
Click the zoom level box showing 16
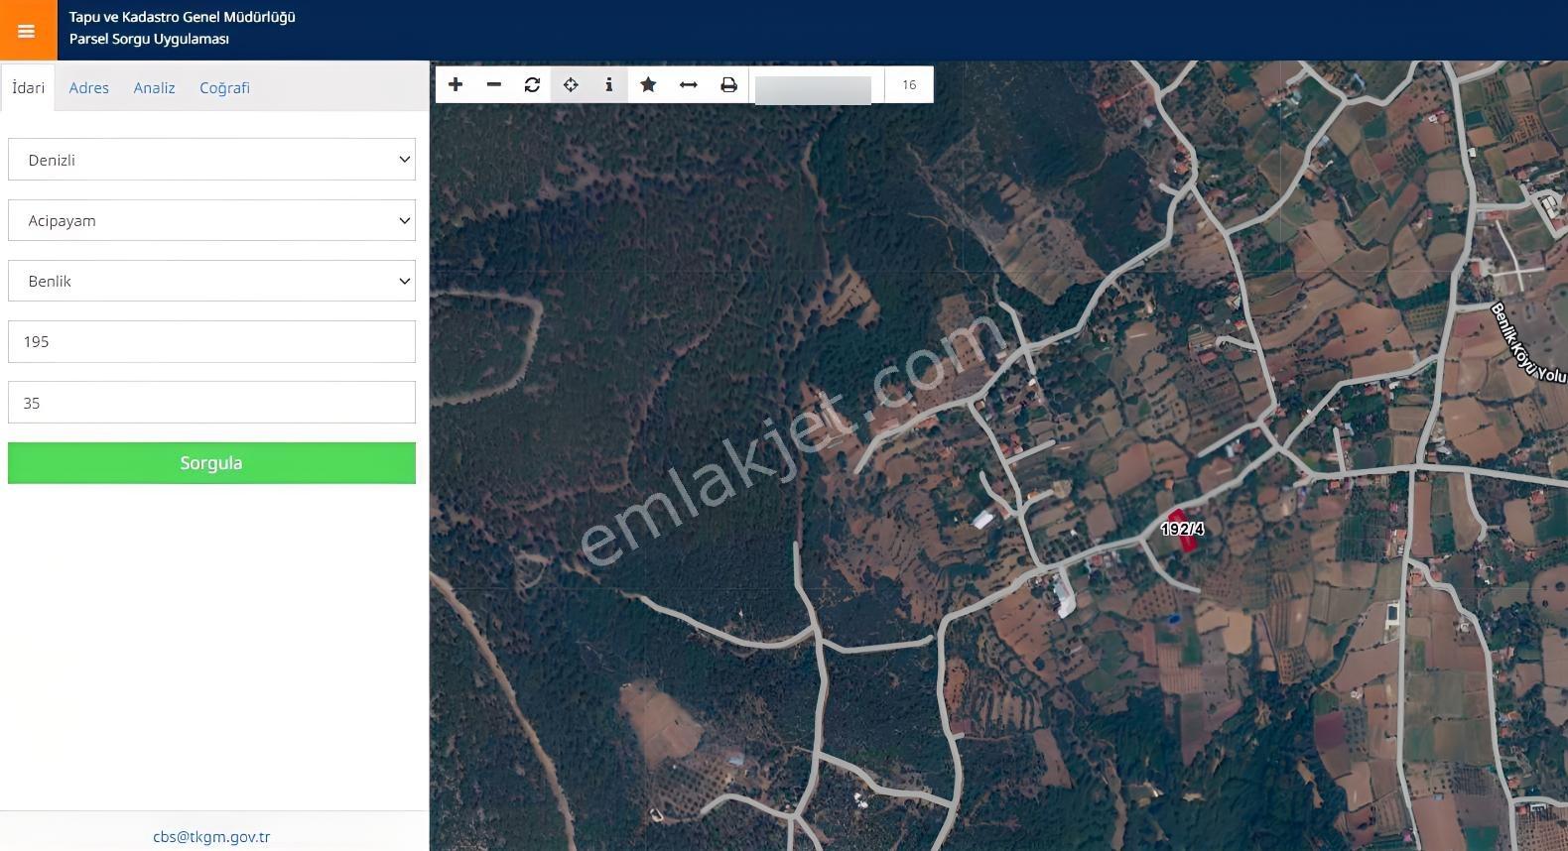pyautogui.click(x=909, y=84)
